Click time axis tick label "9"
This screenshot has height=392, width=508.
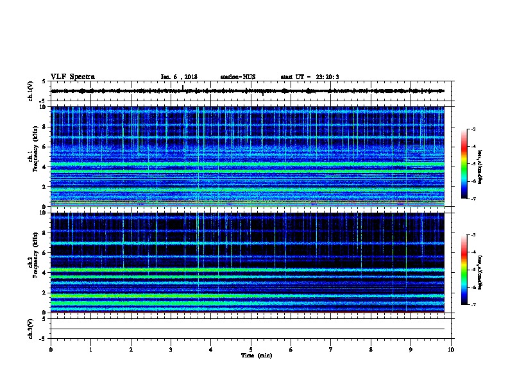pos(411,350)
